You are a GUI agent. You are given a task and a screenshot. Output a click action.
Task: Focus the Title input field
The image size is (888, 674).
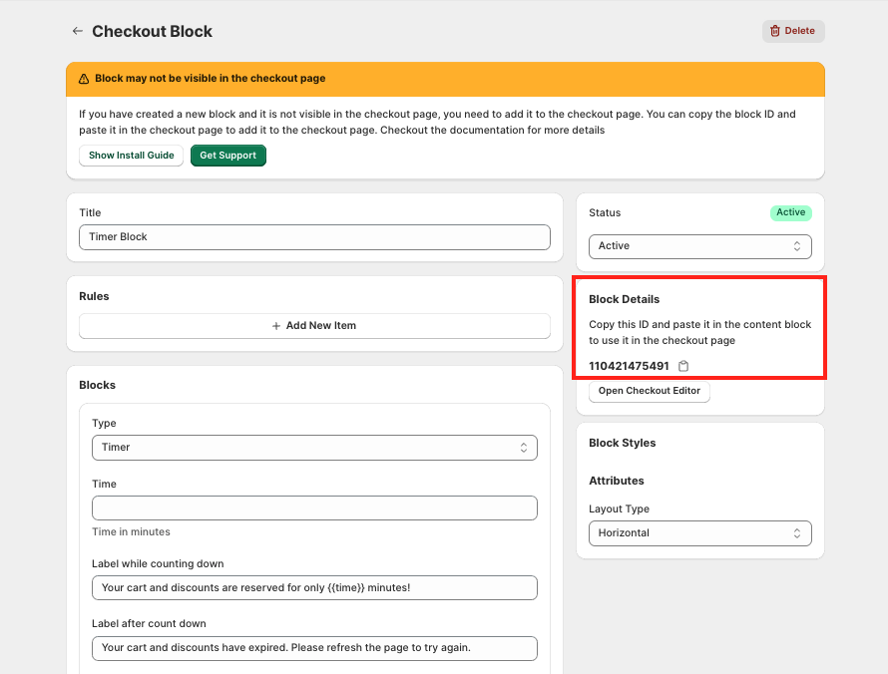[x=314, y=237]
